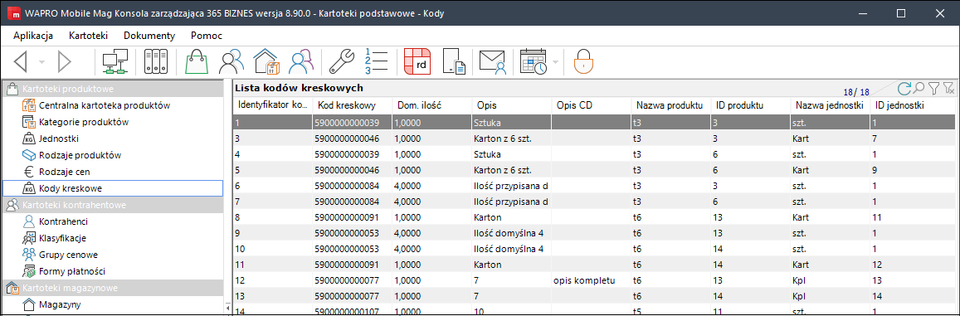Screen dimensions: 960x316
Task: Open Centralna kartoteka produktów
Action: click(x=104, y=105)
